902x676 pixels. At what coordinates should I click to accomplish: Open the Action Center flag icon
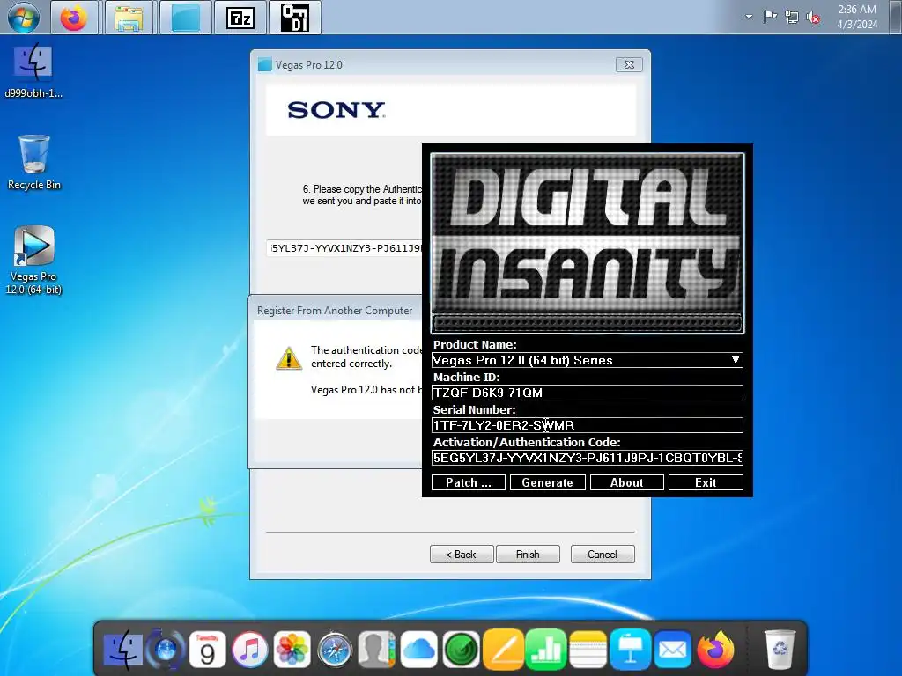click(x=770, y=17)
